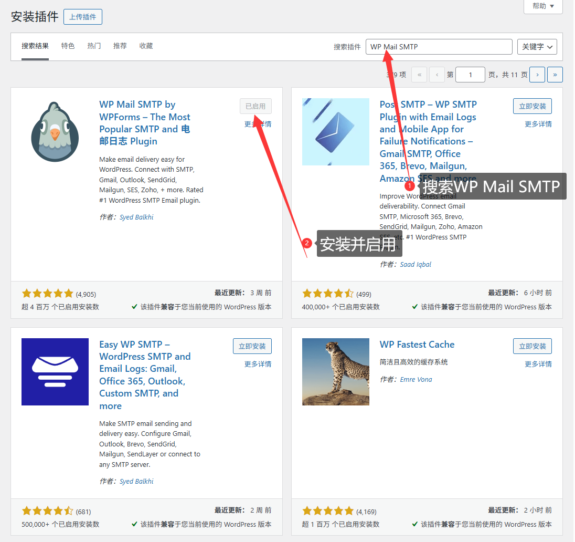Click the compatibility checkmark on Post SMTP card
This screenshot has width=575, height=542.
415,307
